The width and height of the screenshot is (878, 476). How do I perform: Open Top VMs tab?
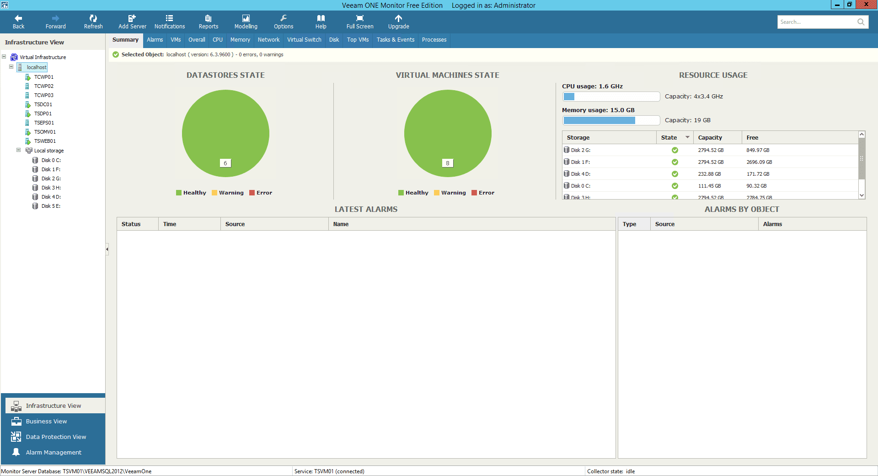(358, 40)
